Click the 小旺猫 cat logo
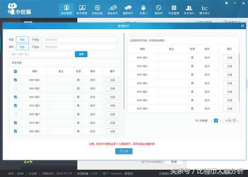The image size is (248, 177). (19, 9)
